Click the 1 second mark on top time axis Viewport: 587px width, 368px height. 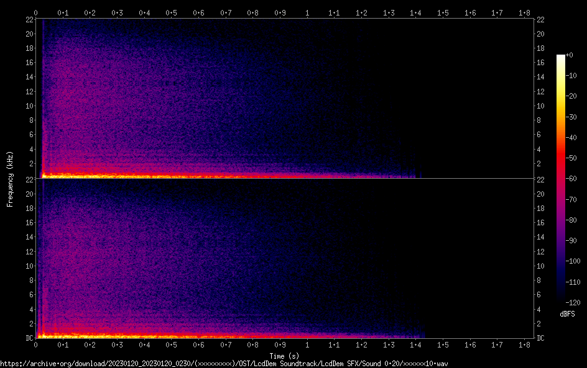click(x=307, y=12)
